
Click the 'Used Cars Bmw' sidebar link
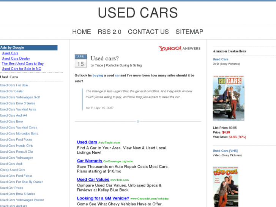click(11, 122)
